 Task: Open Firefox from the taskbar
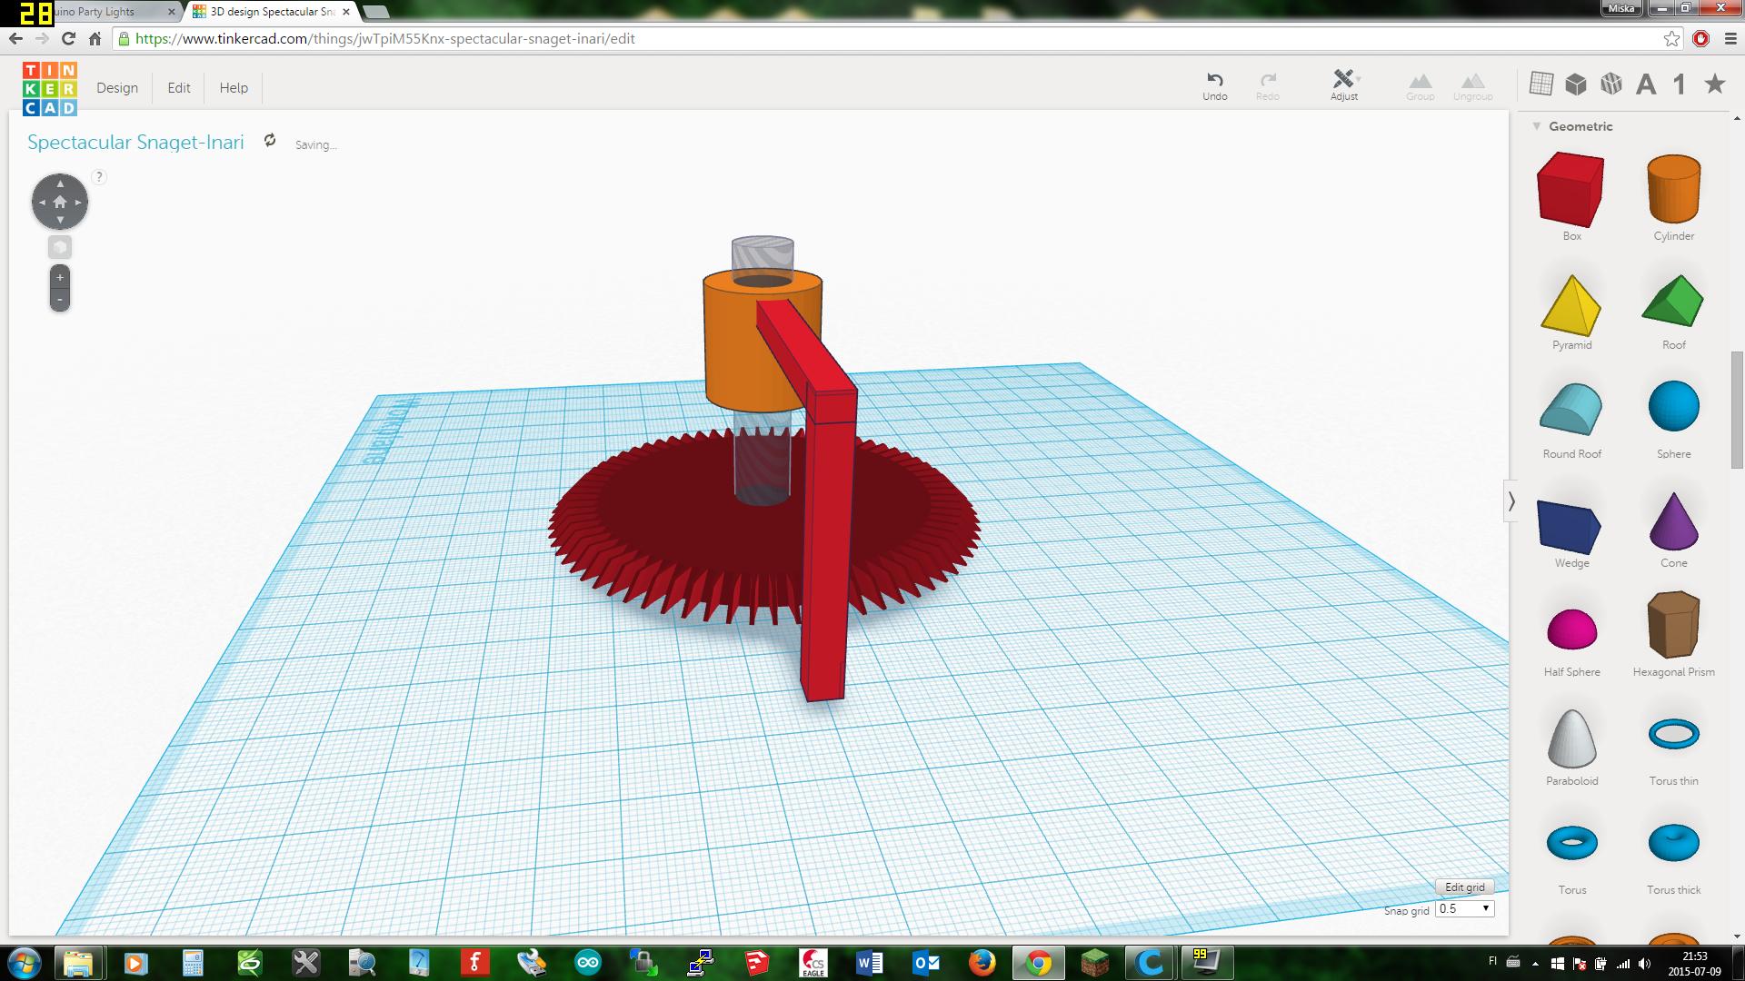click(x=982, y=963)
